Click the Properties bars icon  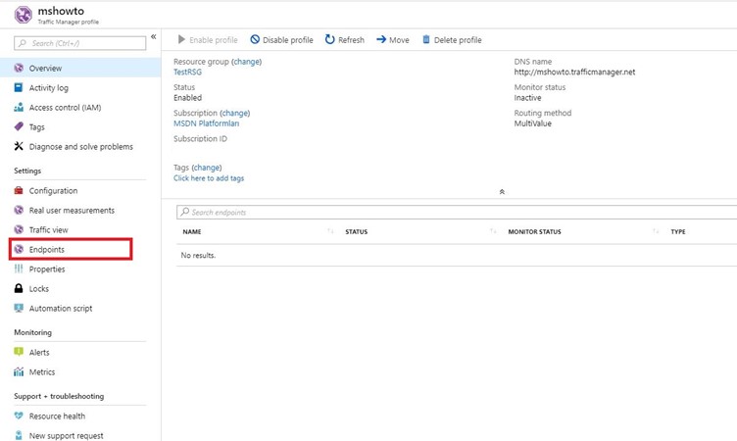(19, 269)
